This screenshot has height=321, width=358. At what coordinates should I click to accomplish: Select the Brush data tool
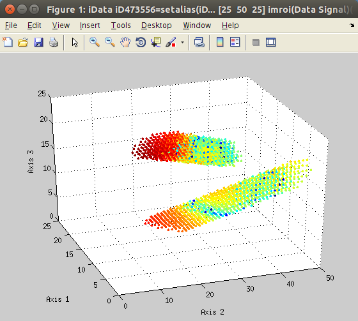point(171,42)
